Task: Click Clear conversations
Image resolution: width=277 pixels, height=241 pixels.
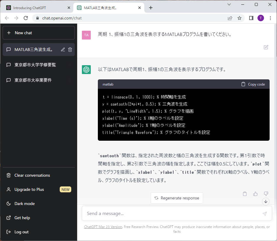Action: pyautogui.click(x=39, y=175)
